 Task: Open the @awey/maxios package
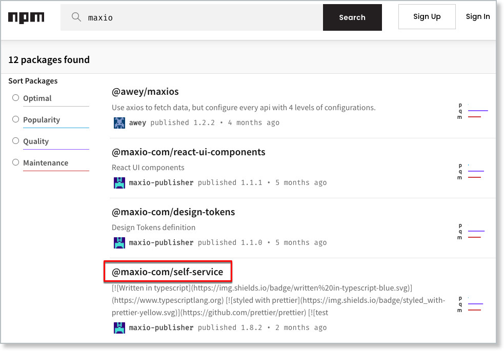coord(145,92)
